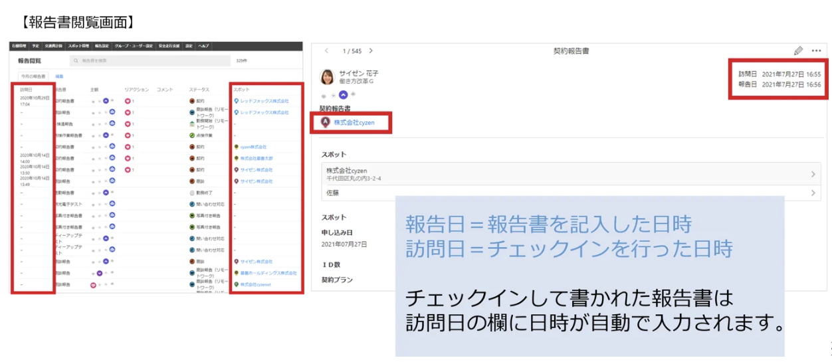Open the three-dot more options menu
The image size is (832, 364).
pos(817,50)
